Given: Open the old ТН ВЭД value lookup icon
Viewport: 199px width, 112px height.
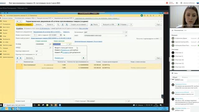Looking at the screenshot, I should (50, 44).
